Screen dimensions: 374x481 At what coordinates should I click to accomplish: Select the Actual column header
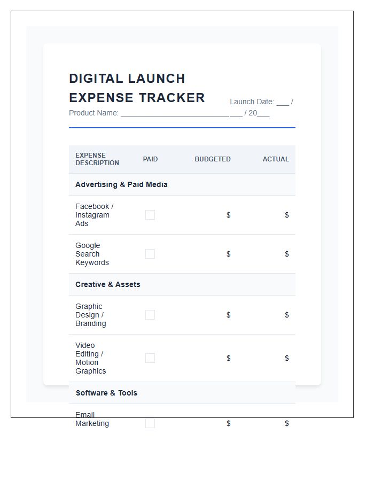click(276, 159)
